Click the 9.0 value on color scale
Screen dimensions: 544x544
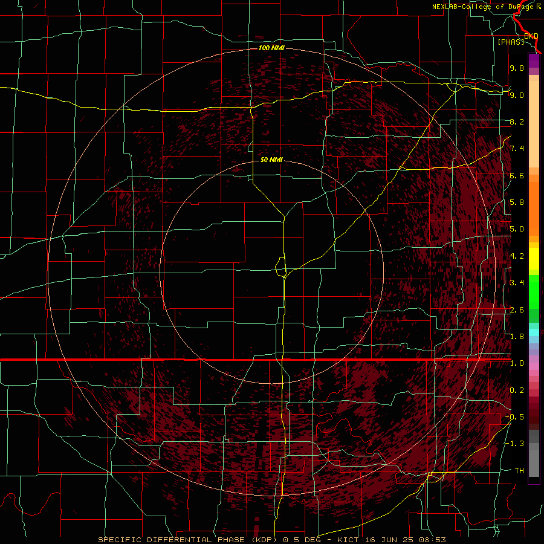tap(517, 95)
